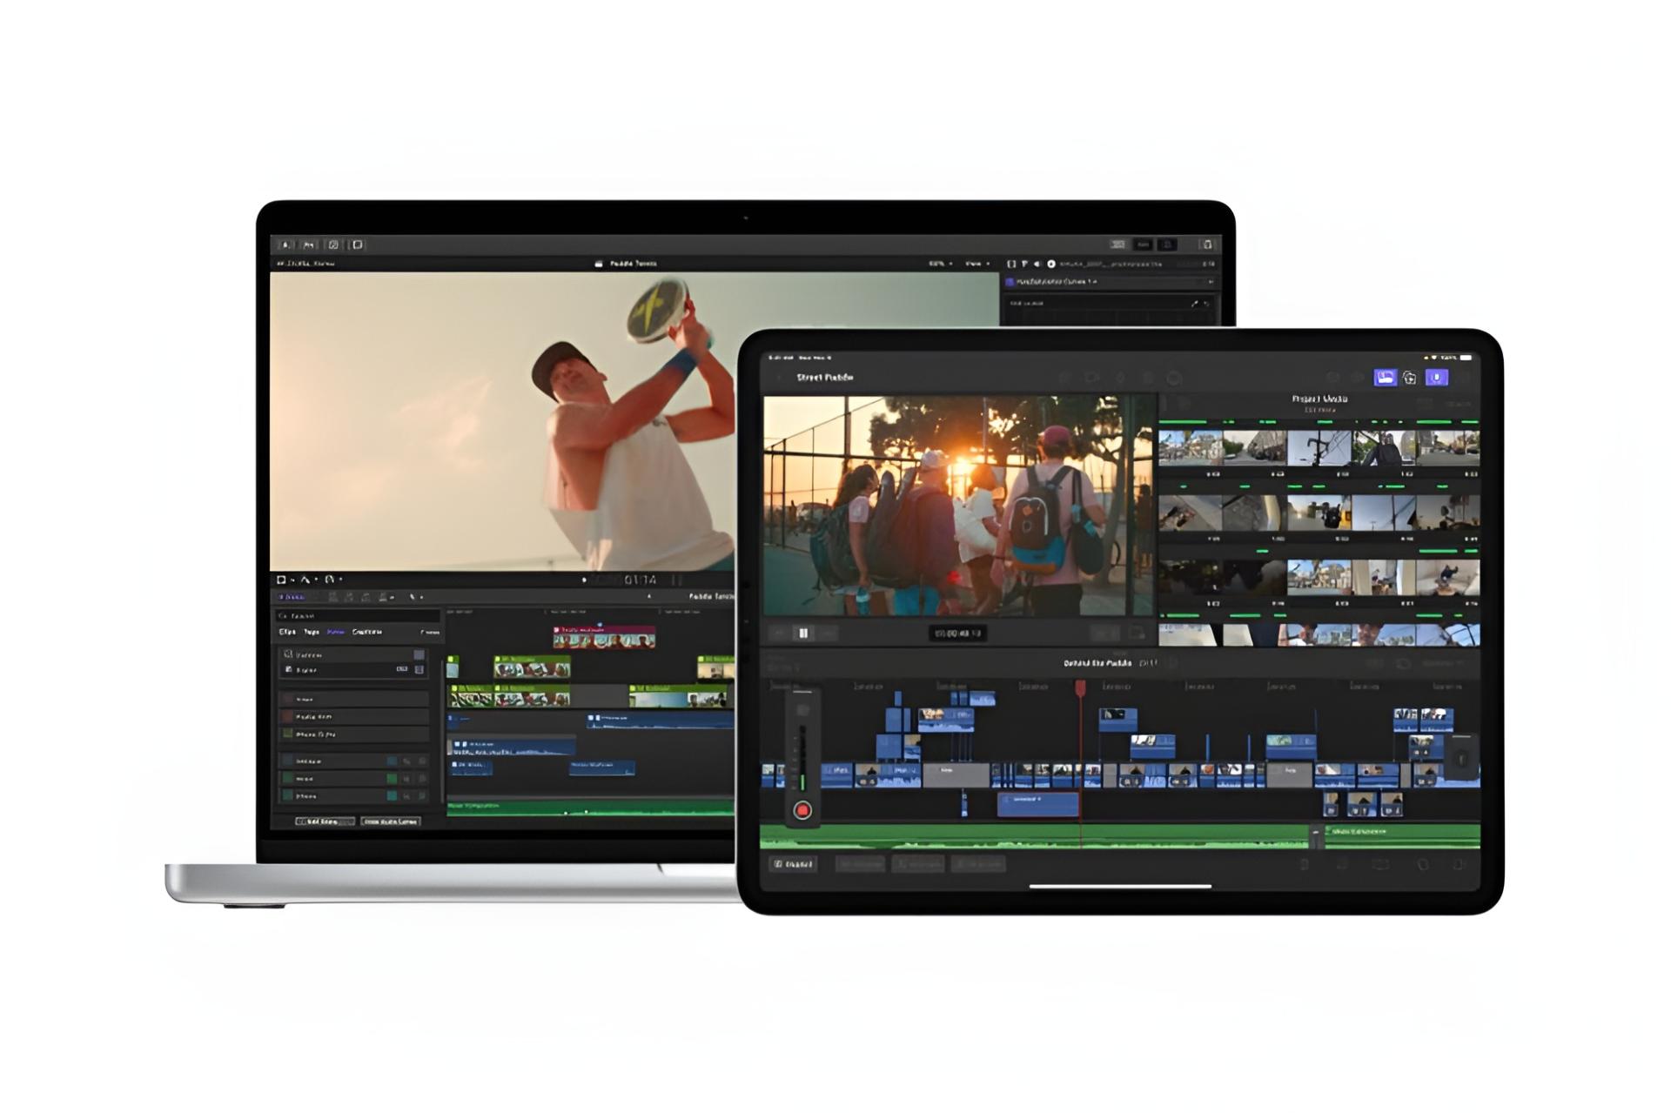Click the Share icon on Mac toolbar
This screenshot has width=1671, height=1113.
(1206, 245)
